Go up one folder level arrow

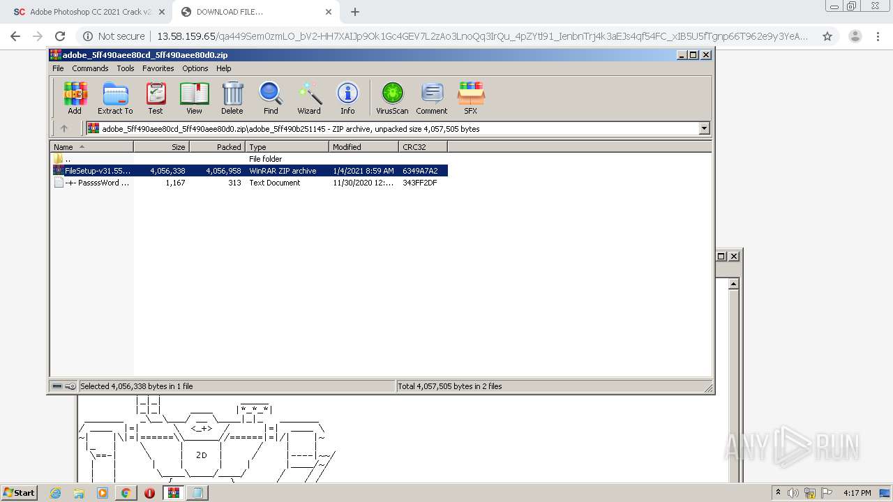click(x=64, y=128)
